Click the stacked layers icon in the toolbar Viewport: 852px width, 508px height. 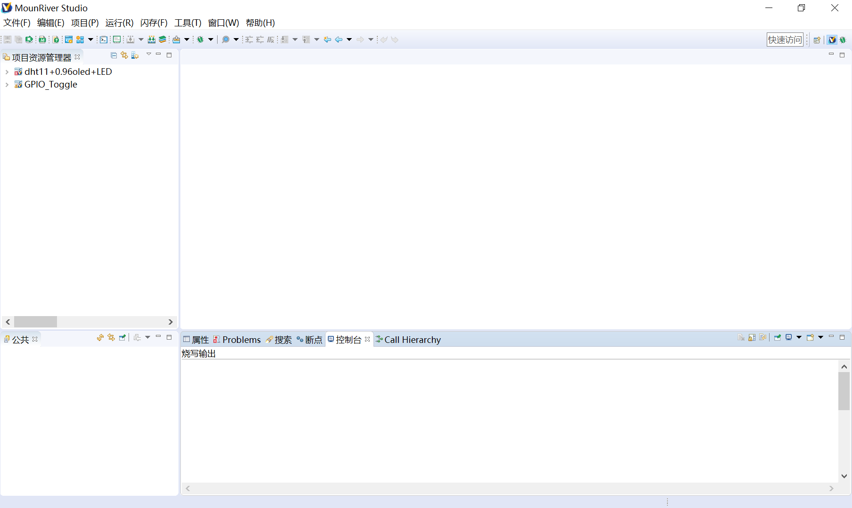coord(162,40)
